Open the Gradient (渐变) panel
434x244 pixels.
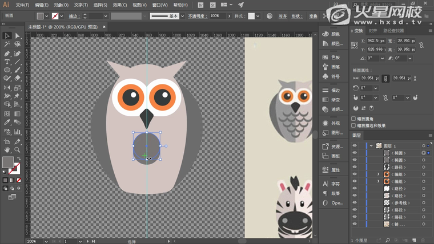click(331, 99)
